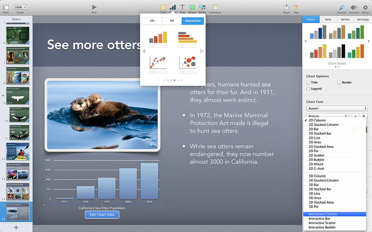Click the Play slideshow icon
This screenshot has width=372, height=232.
coord(94,7)
